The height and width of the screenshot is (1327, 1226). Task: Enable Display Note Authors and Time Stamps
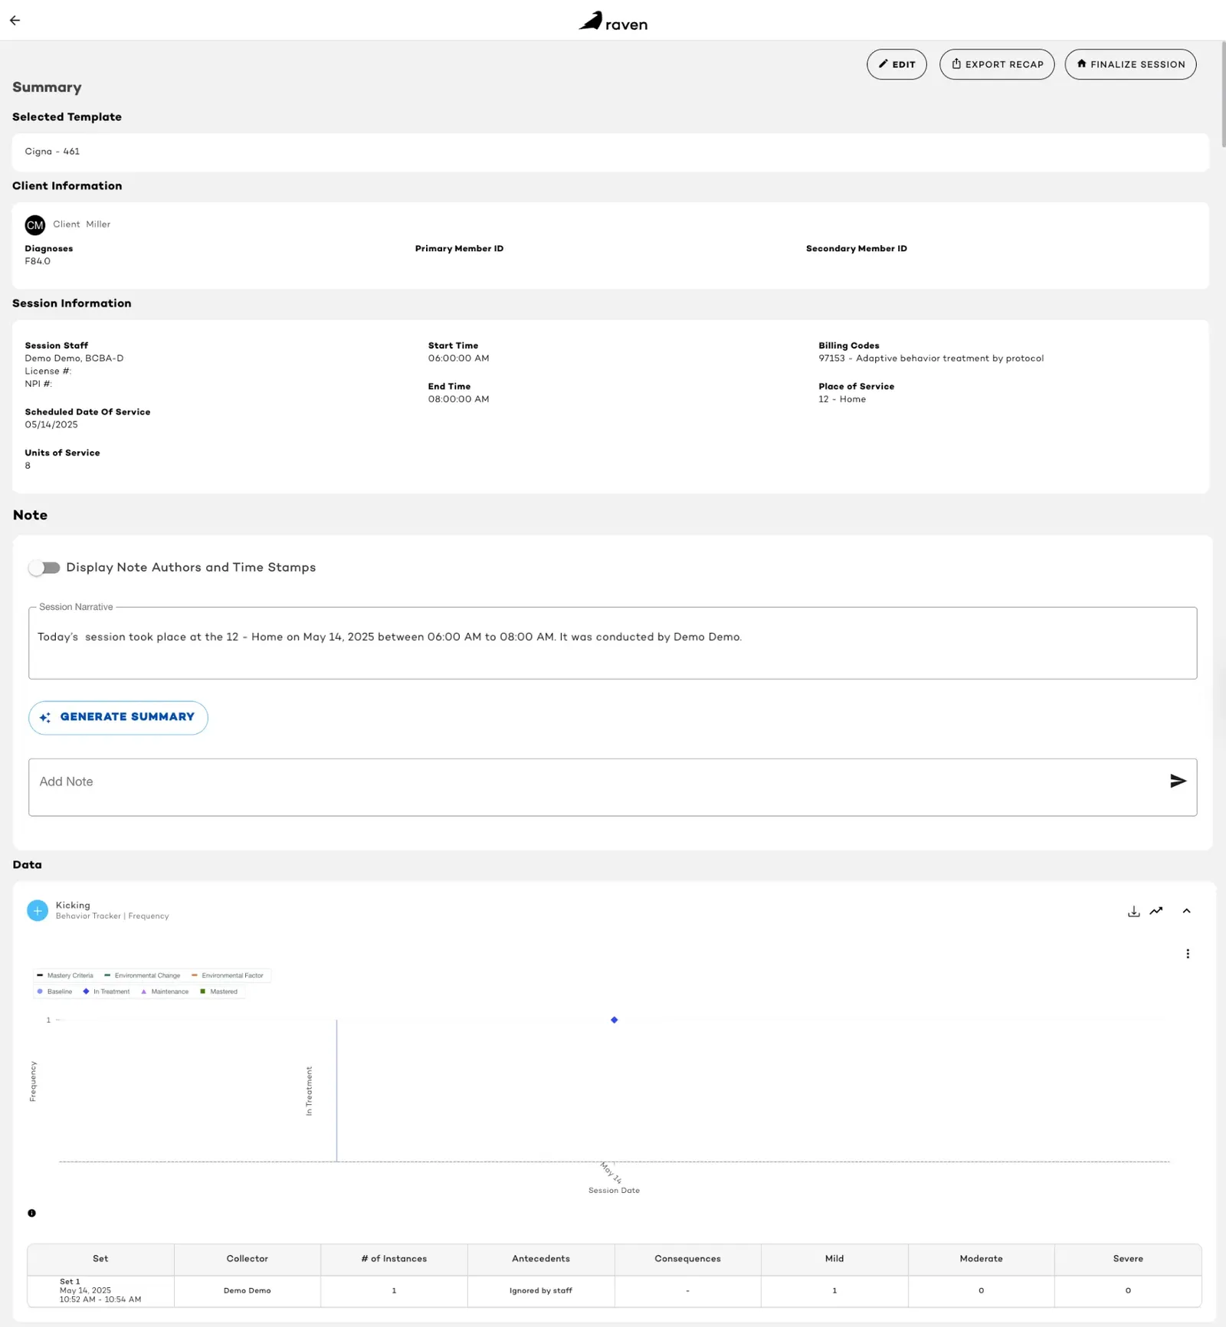pos(44,568)
